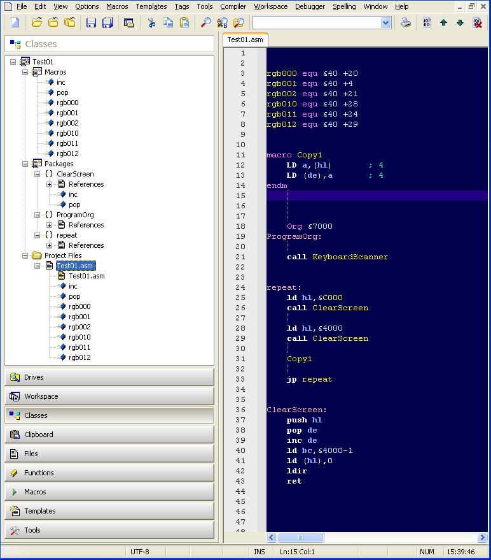This screenshot has height=560, width=491.
Task: Click the Open file folder icon
Action: tap(36, 23)
